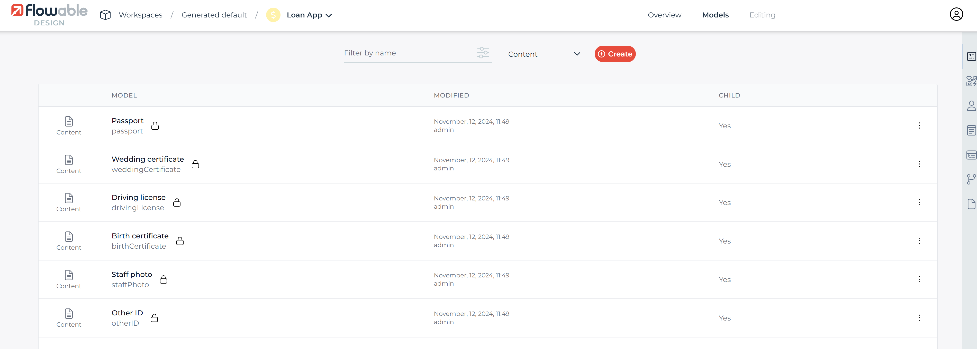
Task: Open the user person sidebar icon
Action: [971, 106]
